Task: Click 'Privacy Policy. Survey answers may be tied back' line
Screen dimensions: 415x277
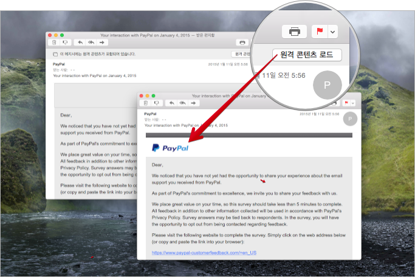Action: pyautogui.click(x=245, y=217)
